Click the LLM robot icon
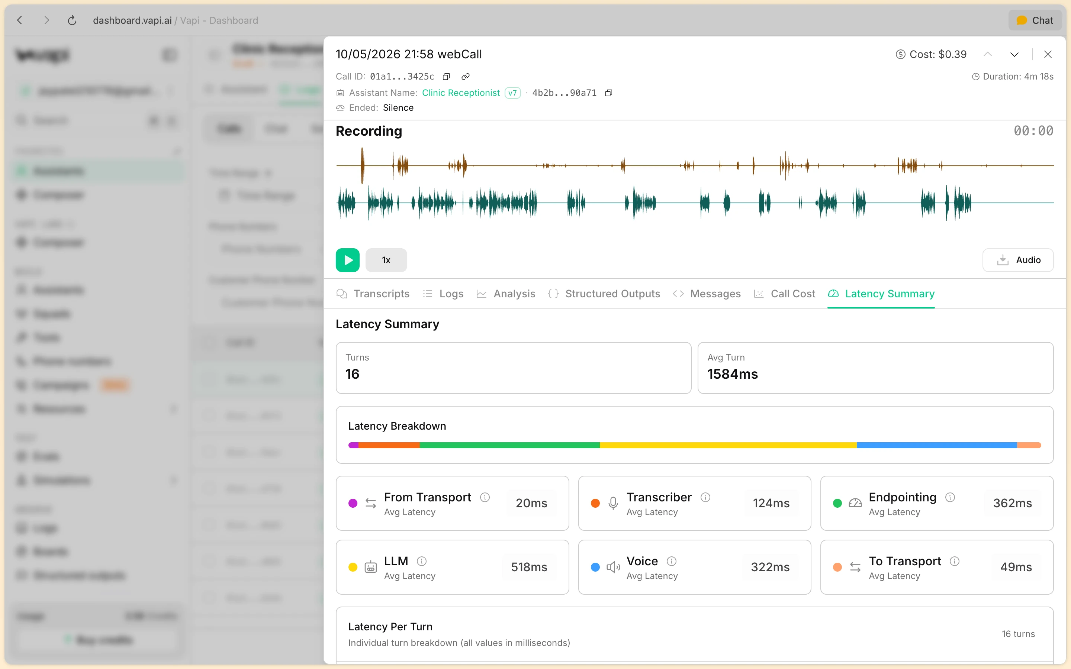 point(370,567)
